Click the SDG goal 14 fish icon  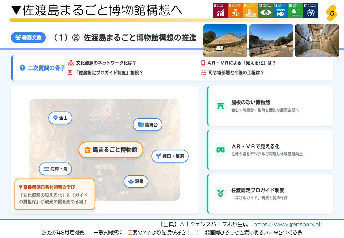point(280,11)
